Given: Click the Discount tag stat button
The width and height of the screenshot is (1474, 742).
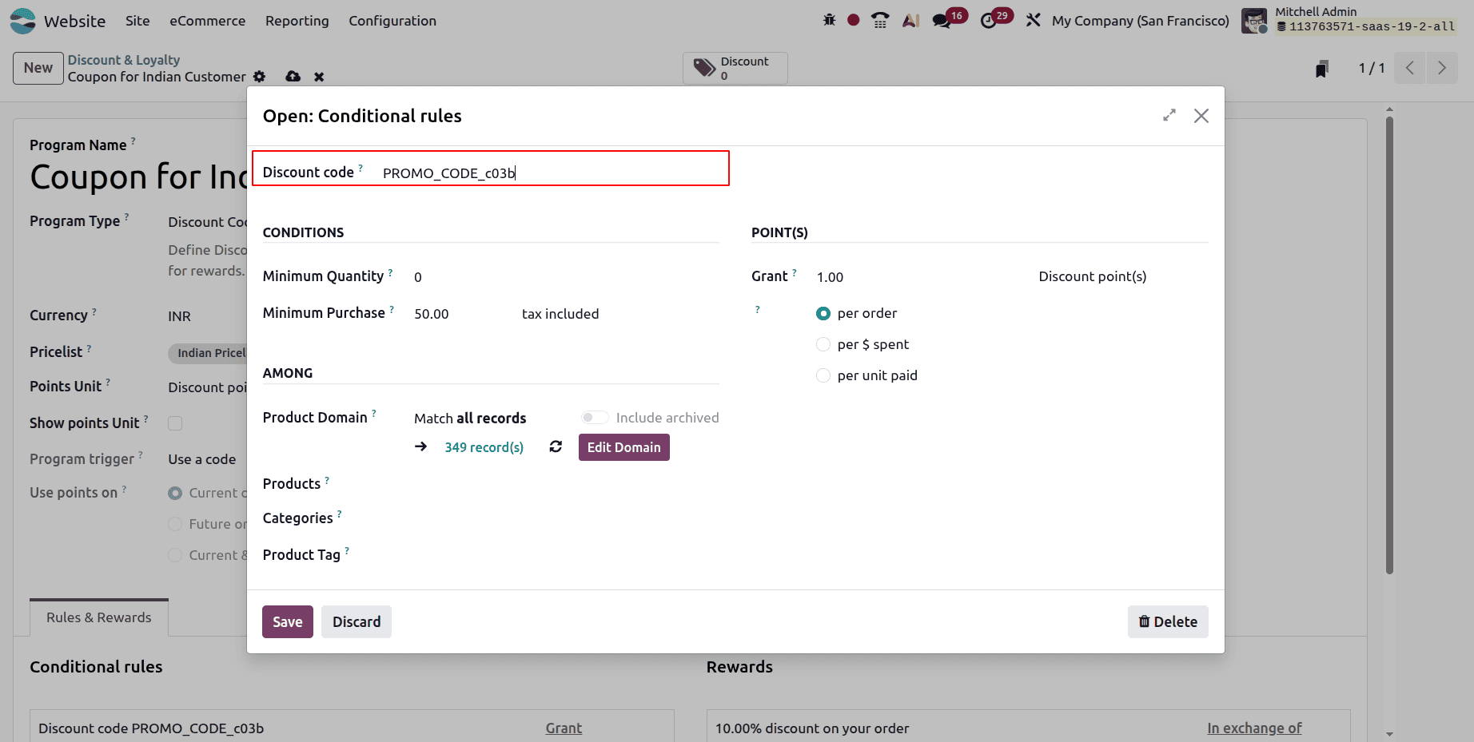Looking at the screenshot, I should pyautogui.click(x=735, y=68).
